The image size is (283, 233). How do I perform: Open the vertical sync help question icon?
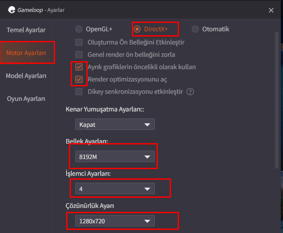(190, 92)
